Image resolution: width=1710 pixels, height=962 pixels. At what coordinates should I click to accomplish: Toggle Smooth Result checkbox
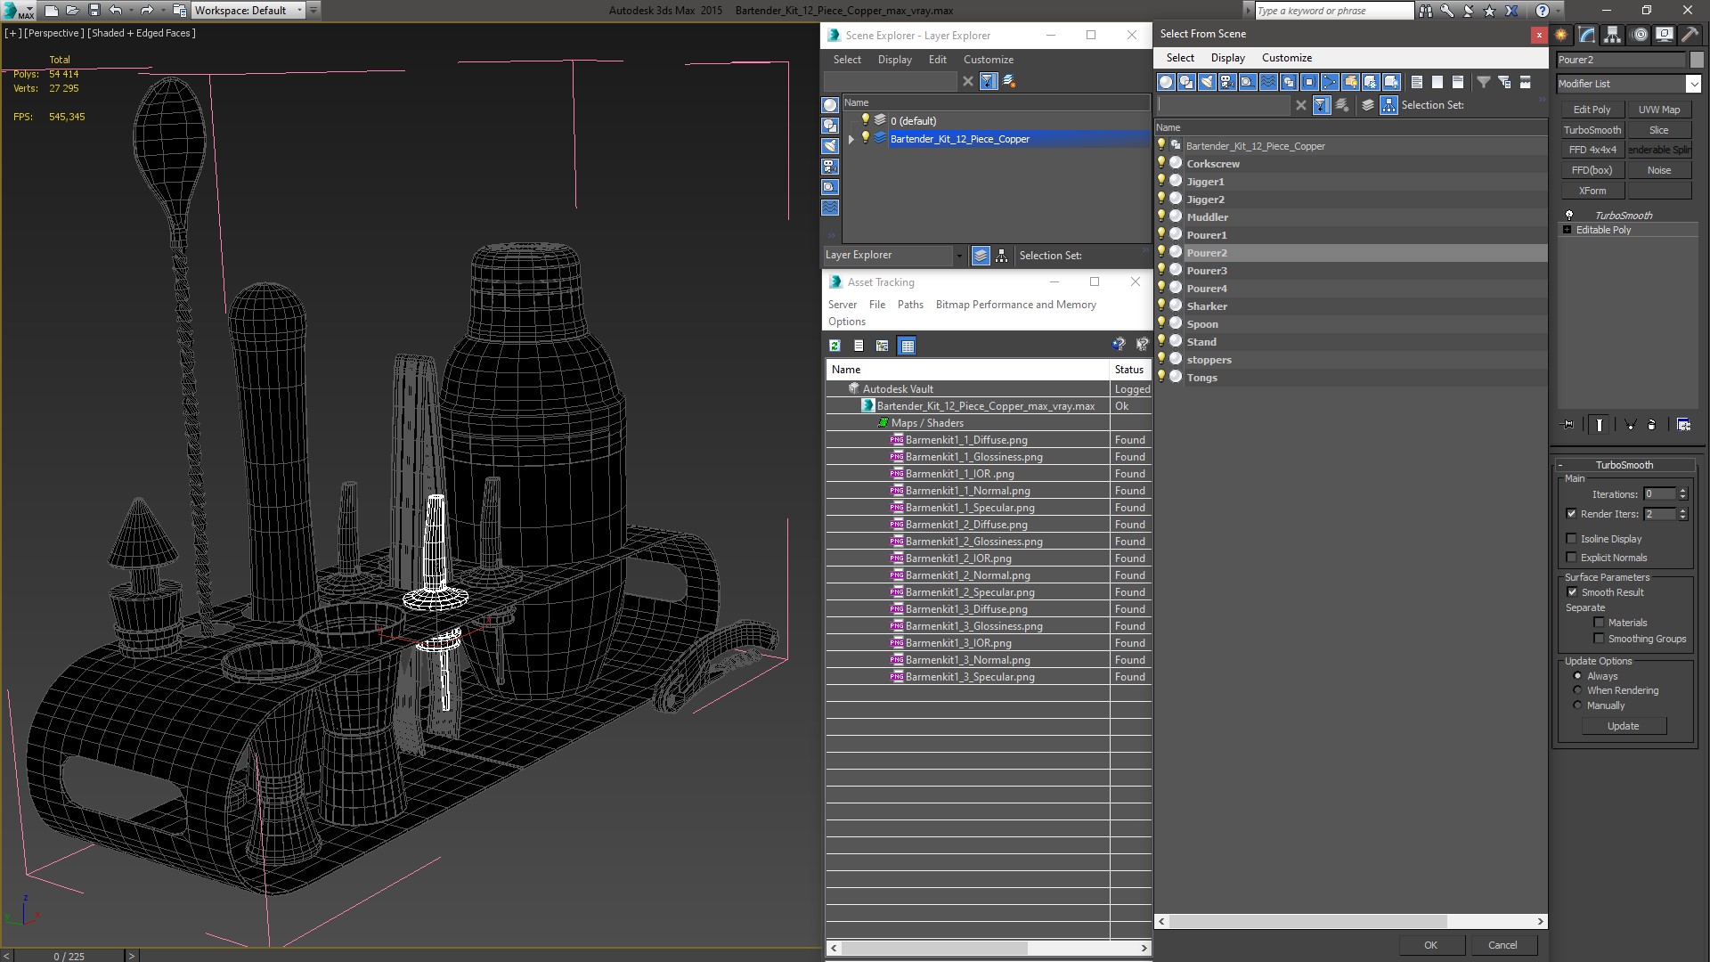(x=1572, y=592)
